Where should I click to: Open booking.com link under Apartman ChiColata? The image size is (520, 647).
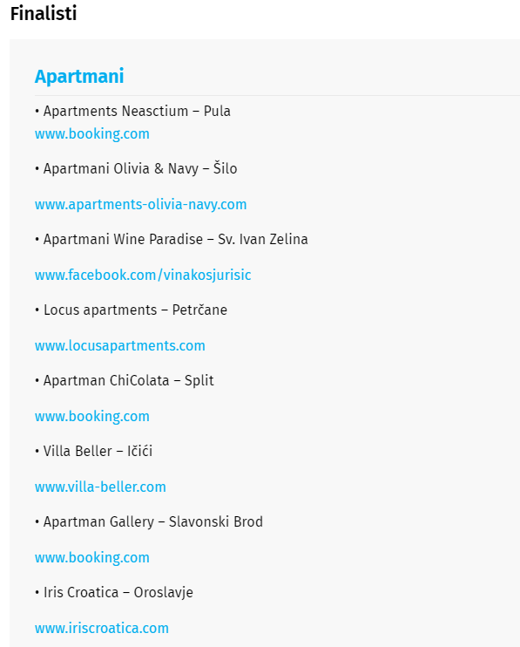tap(91, 416)
